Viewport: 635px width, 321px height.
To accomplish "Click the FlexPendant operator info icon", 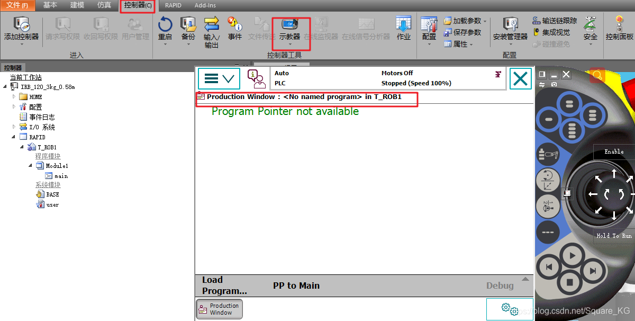I will (256, 79).
